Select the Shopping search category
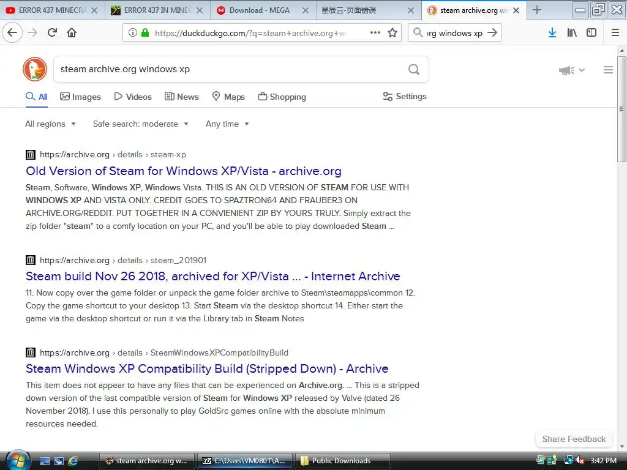This screenshot has height=470, width=627. (282, 97)
